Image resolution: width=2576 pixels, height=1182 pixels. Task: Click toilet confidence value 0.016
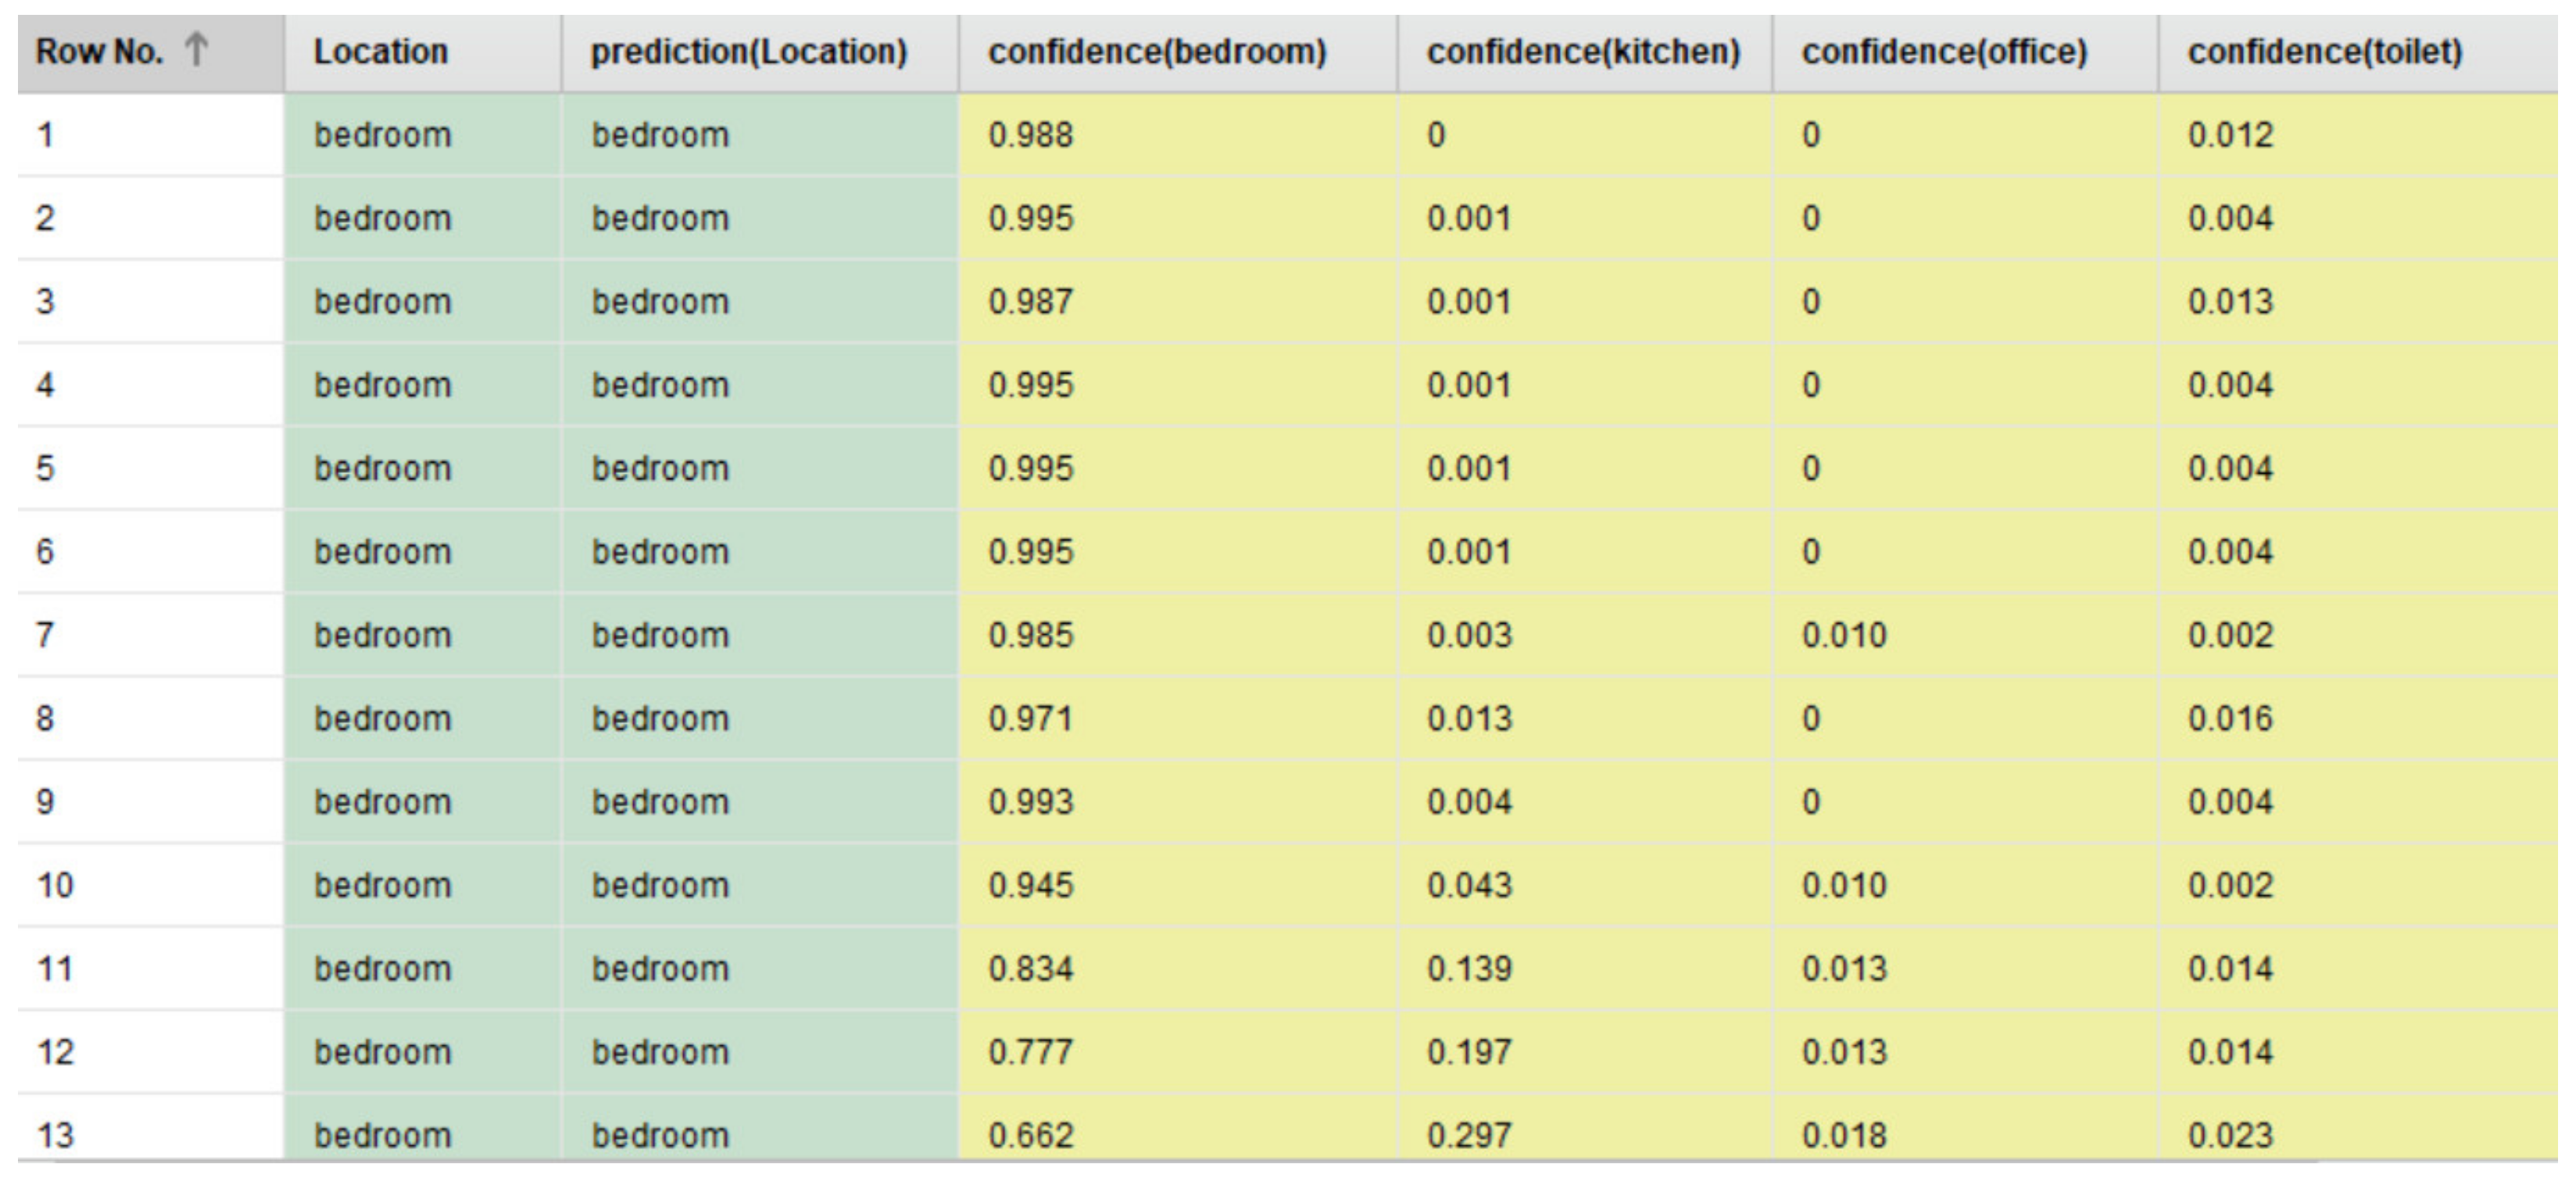click(x=2230, y=718)
